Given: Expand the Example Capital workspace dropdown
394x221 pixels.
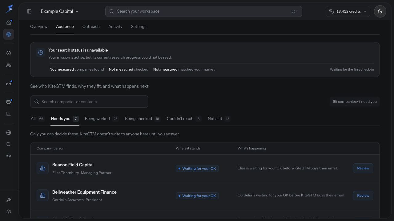Looking at the screenshot, I should coord(60,11).
